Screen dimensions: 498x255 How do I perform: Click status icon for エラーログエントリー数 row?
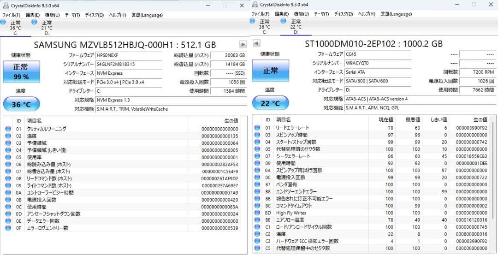(8, 228)
